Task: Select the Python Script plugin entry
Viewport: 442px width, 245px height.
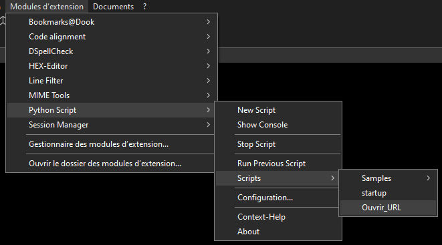Action: point(112,110)
